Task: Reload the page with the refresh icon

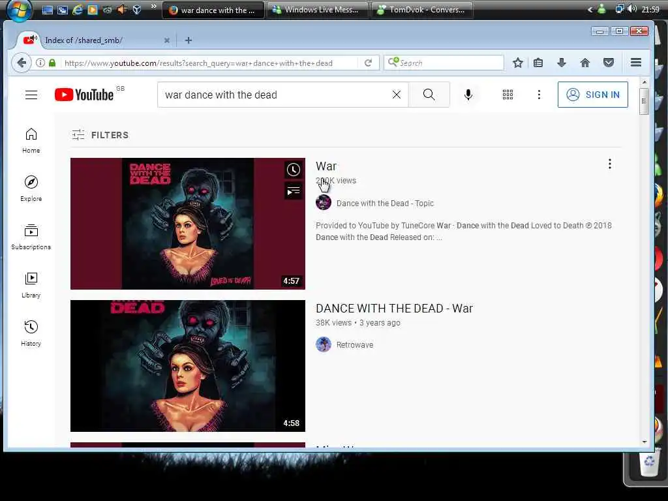Action: pyautogui.click(x=369, y=63)
